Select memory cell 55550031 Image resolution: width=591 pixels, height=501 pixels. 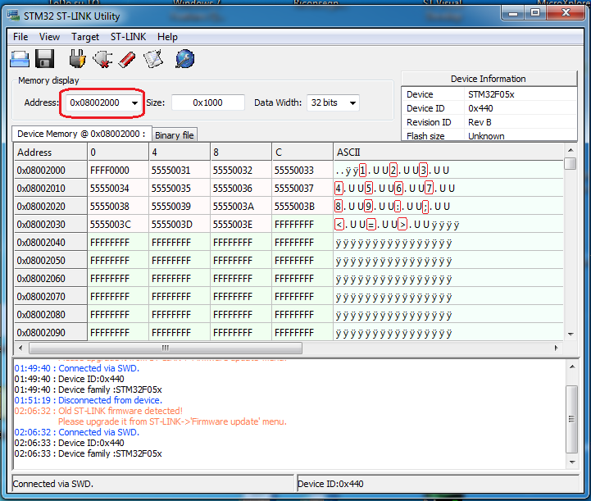(x=180, y=171)
